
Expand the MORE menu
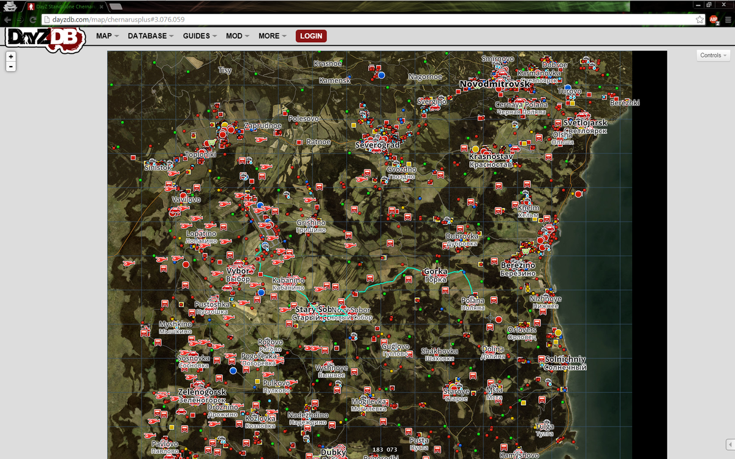click(x=273, y=36)
